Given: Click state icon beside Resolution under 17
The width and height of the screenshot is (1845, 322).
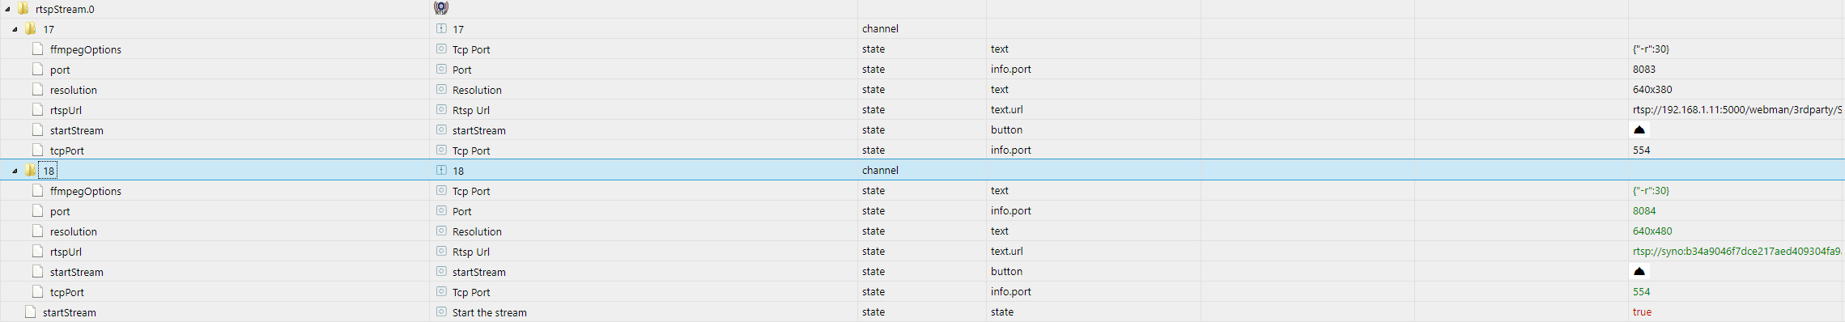Looking at the screenshot, I should [441, 89].
